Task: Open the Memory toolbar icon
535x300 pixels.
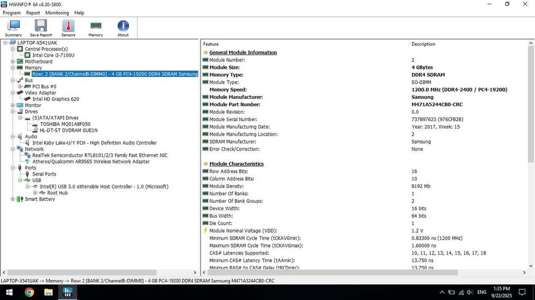Action: pos(96,28)
